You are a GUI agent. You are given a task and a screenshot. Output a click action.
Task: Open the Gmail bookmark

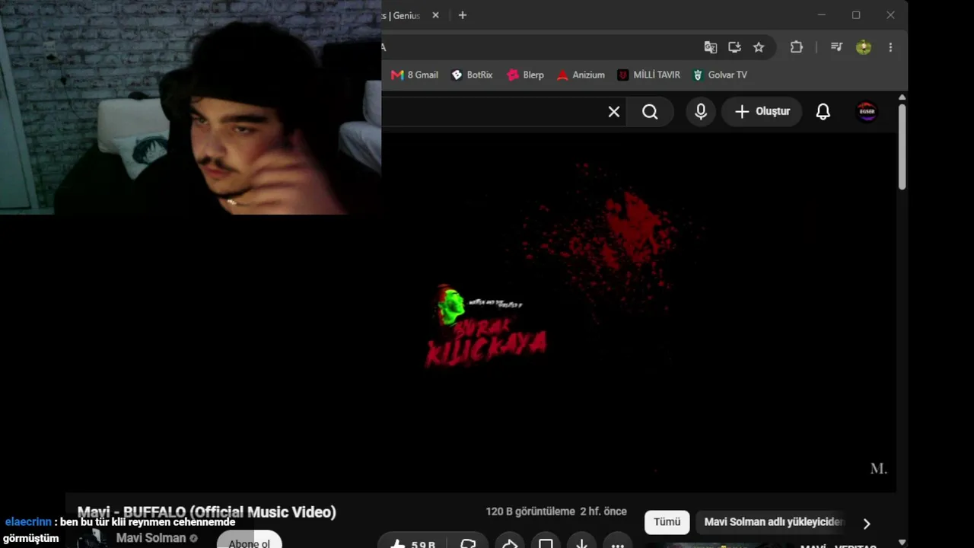click(x=415, y=75)
